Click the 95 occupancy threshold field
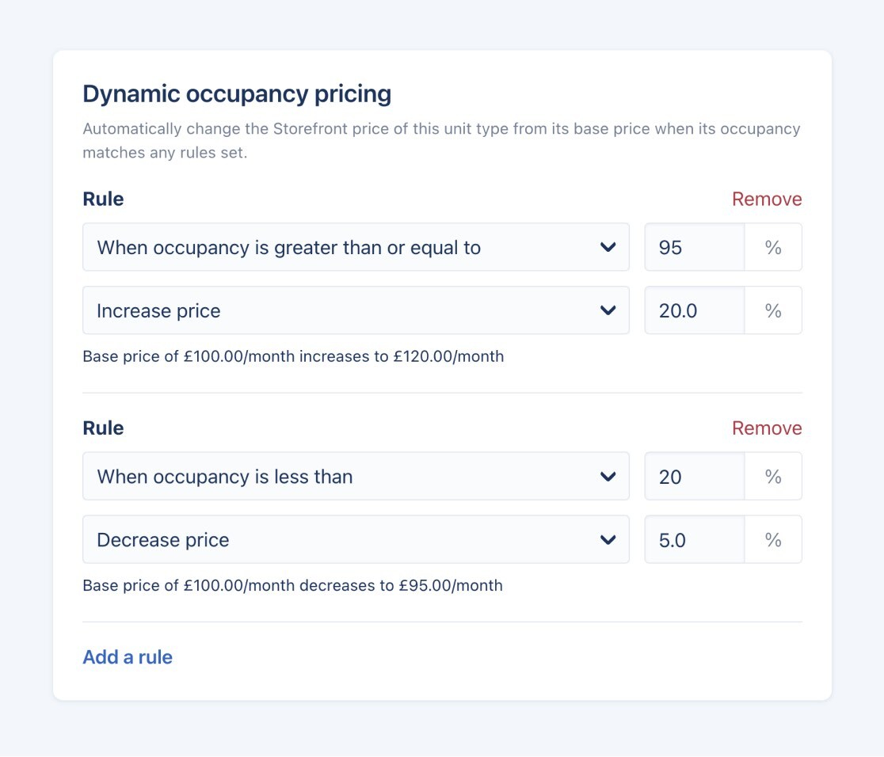The image size is (884, 757). point(694,247)
